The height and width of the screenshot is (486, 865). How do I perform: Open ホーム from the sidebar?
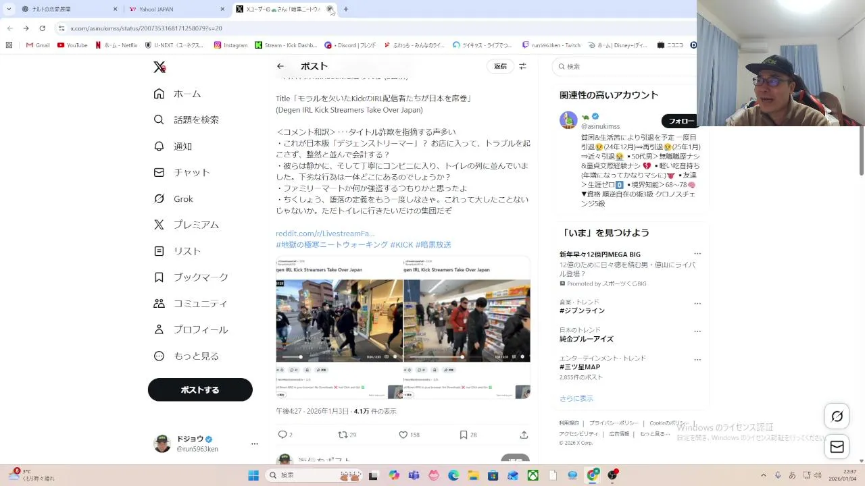pyautogui.click(x=177, y=94)
